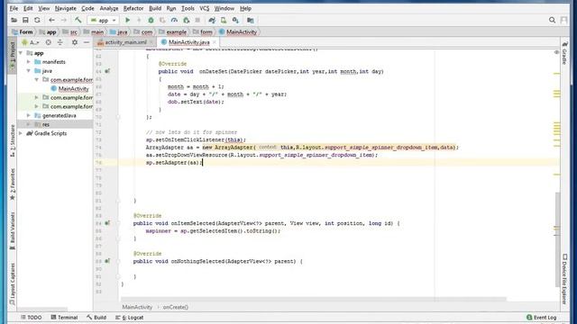Click the example breadcrumb in navigation bar

point(173,32)
